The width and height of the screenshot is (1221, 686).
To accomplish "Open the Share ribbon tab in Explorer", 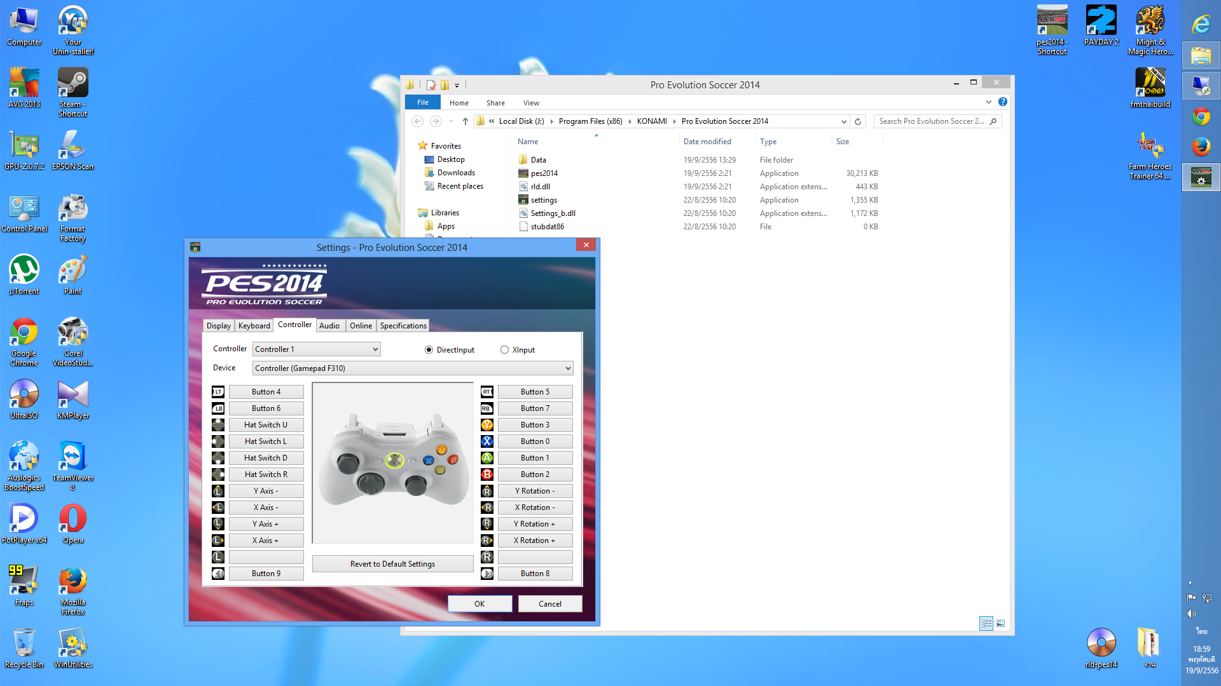I will [x=495, y=103].
